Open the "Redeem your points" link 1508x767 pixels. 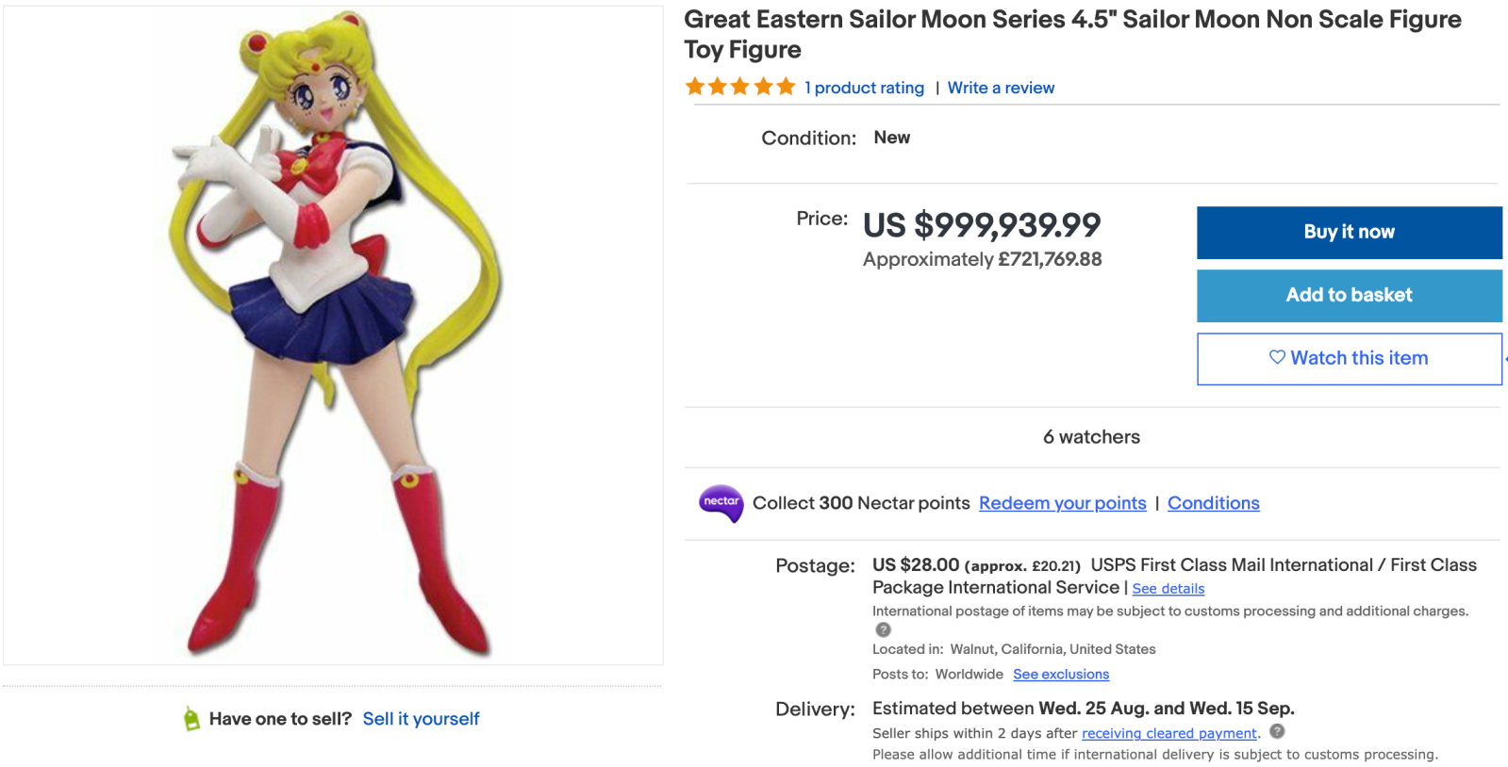point(1062,503)
